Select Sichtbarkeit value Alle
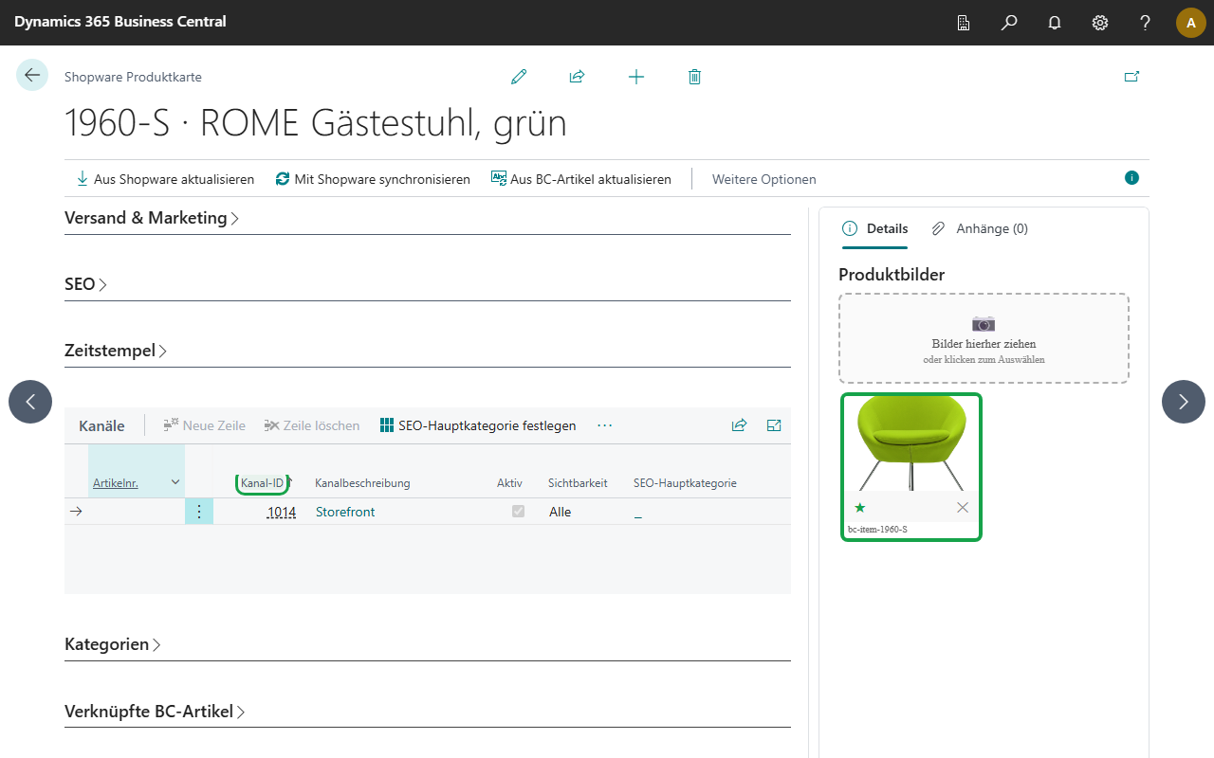 click(x=560, y=512)
